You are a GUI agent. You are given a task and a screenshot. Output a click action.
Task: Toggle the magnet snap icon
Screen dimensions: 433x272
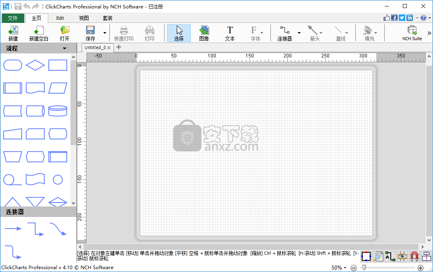414,256
